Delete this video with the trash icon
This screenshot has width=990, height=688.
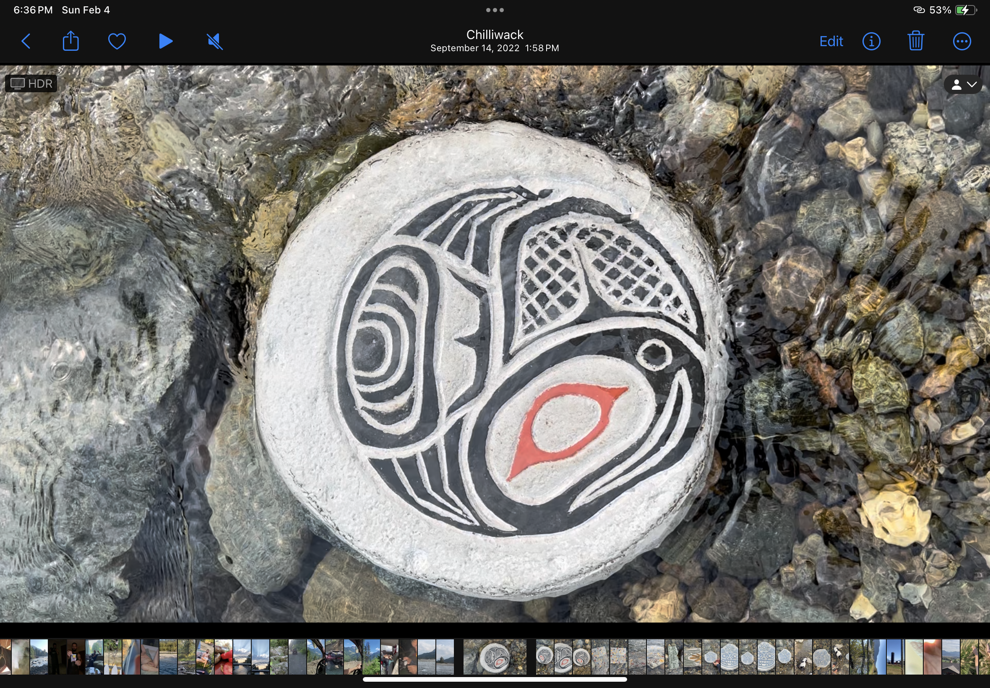(916, 41)
